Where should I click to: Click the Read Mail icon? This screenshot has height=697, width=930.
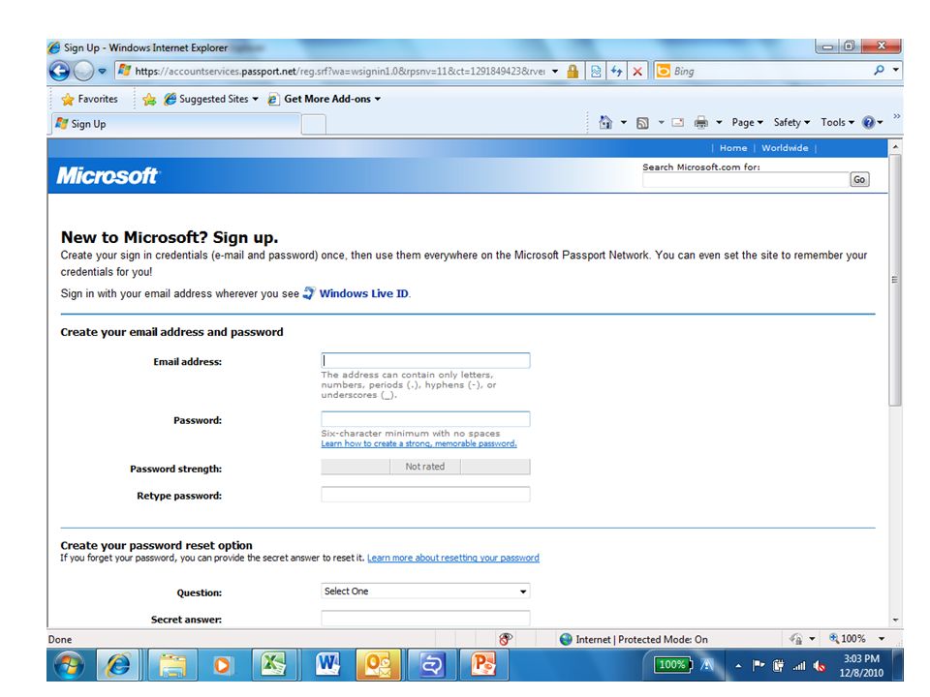(678, 123)
